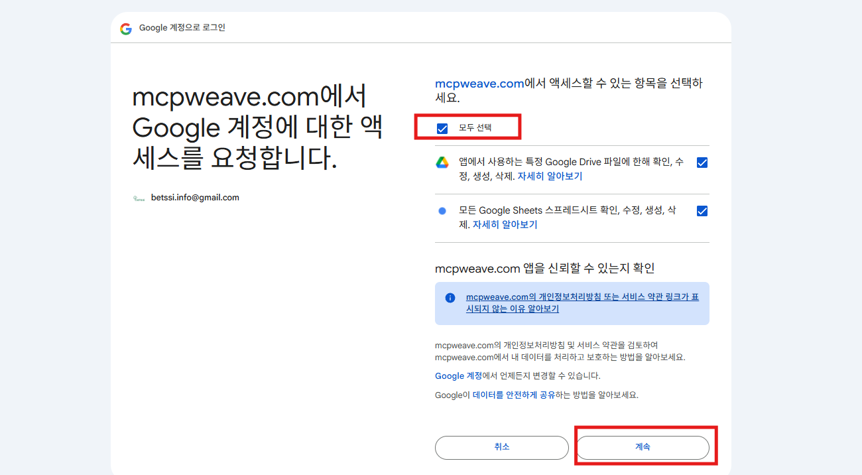Click the account avatar next to betssi.info@gmail.com
Viewport: 862px width, 475px height.
coord(139,198)
